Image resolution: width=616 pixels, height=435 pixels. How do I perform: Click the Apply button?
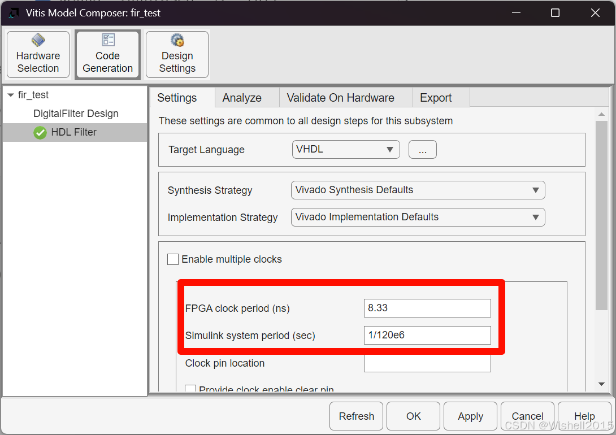(470, 416)
